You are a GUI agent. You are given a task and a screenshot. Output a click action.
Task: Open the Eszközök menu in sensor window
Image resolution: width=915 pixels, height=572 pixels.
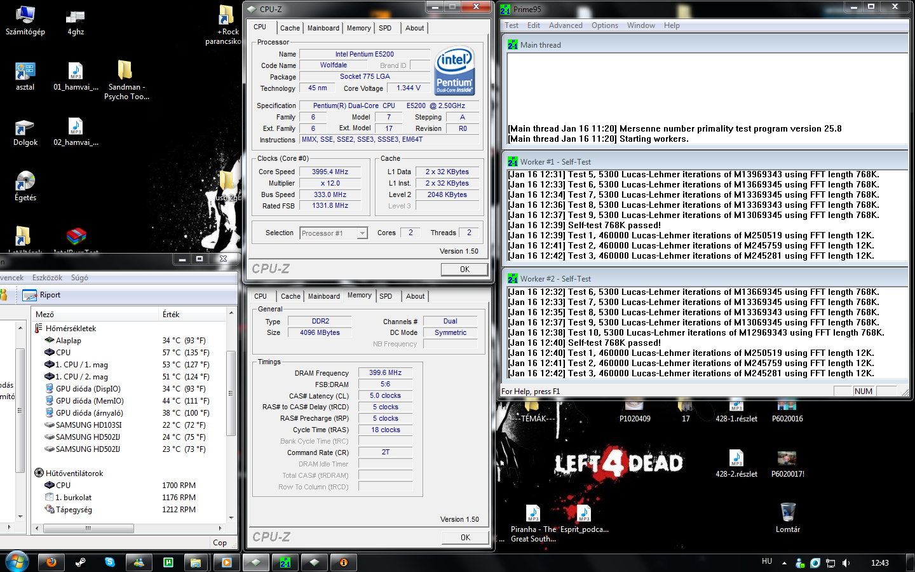(x=47, y=278)
